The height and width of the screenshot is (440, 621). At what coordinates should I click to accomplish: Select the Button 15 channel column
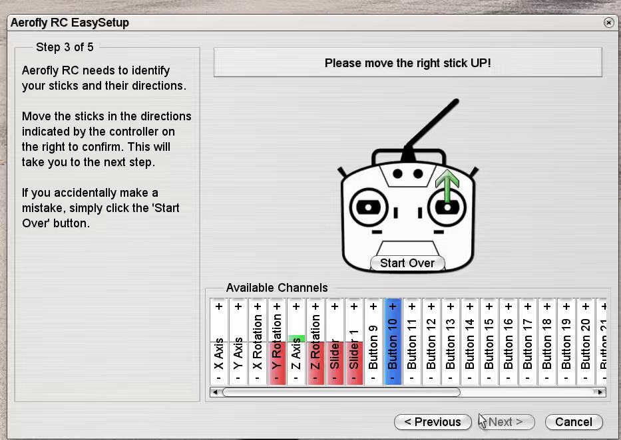click(489, 342)
